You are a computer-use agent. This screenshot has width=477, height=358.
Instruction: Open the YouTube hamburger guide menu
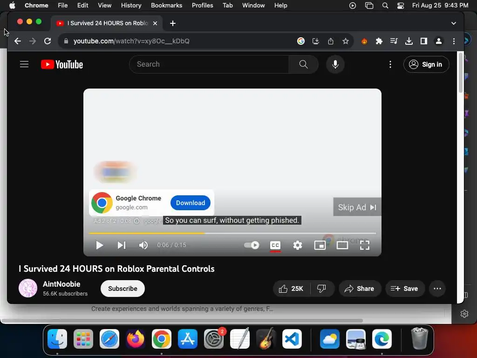pyautogui.click(x=24, y=64)
